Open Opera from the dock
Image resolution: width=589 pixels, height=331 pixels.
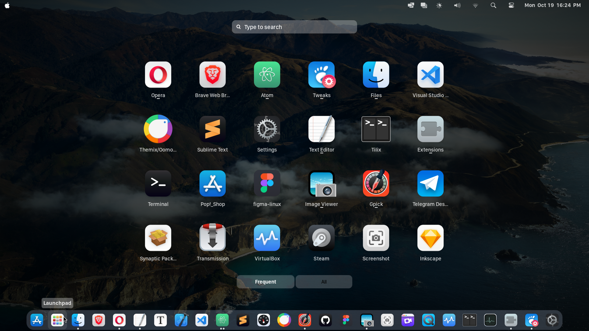tap(119, 320)
